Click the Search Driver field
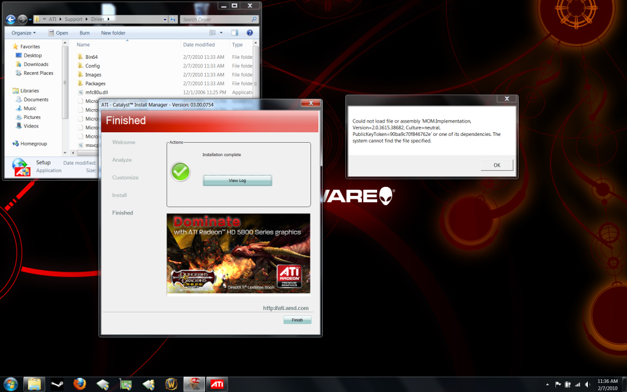 219,19
